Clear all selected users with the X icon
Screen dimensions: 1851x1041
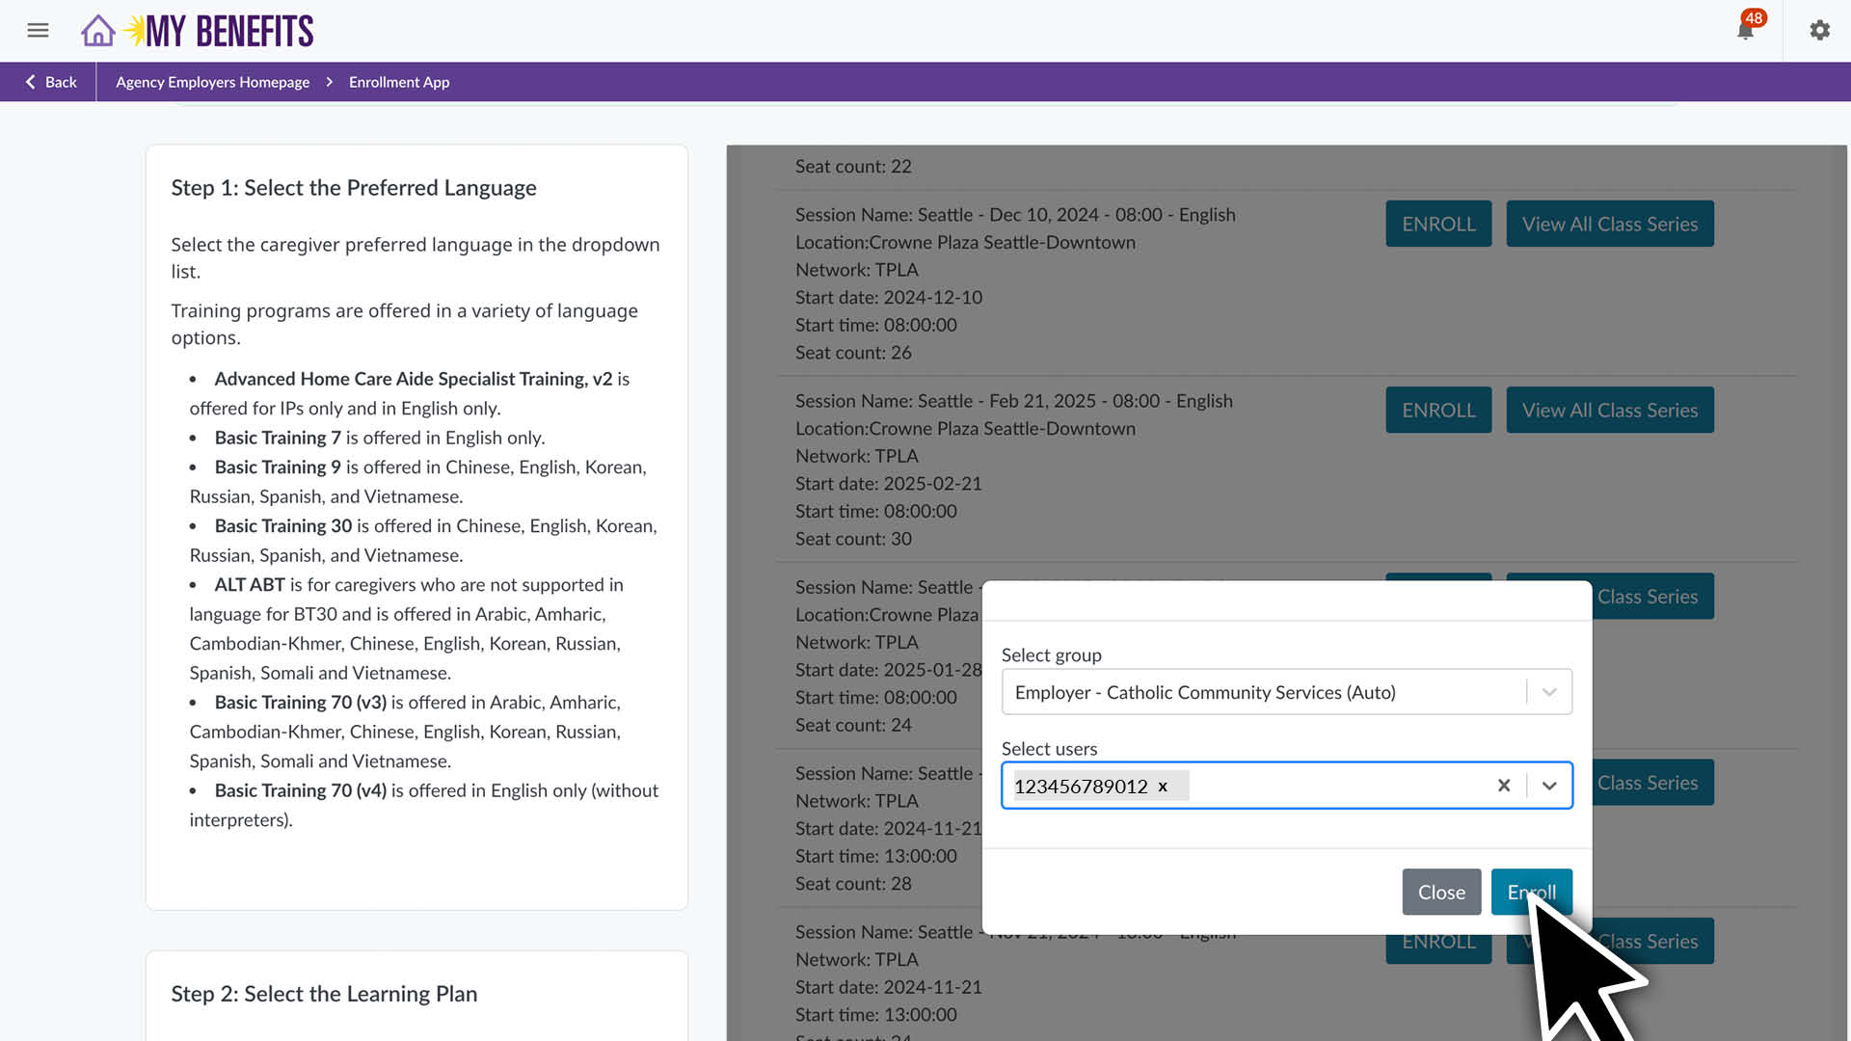[x=1504, y=786]
